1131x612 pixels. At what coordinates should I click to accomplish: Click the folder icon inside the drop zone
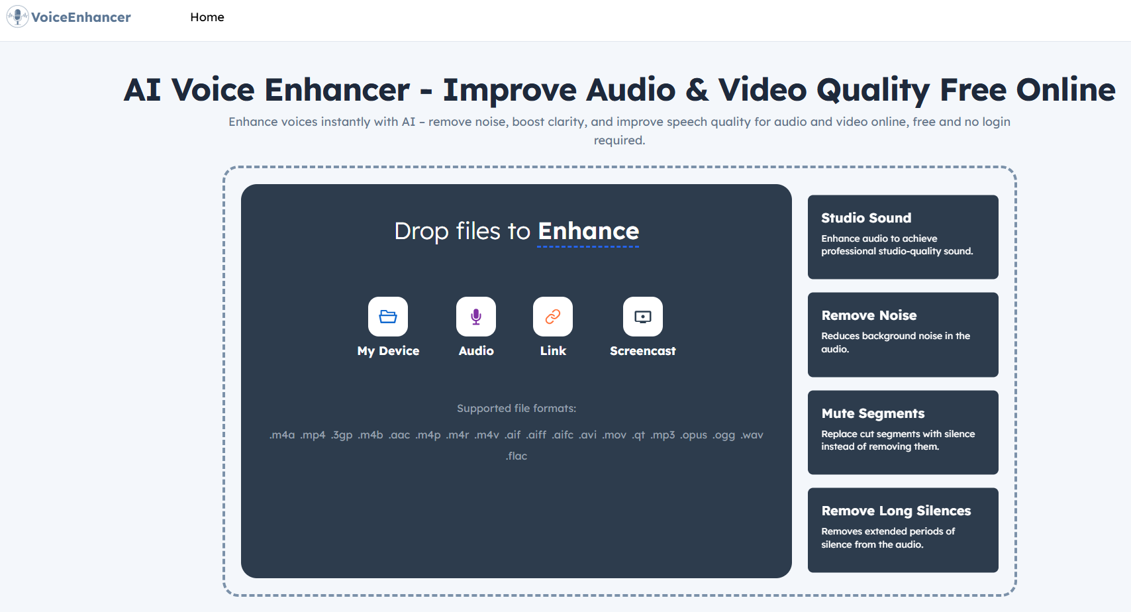coord(388,317)
